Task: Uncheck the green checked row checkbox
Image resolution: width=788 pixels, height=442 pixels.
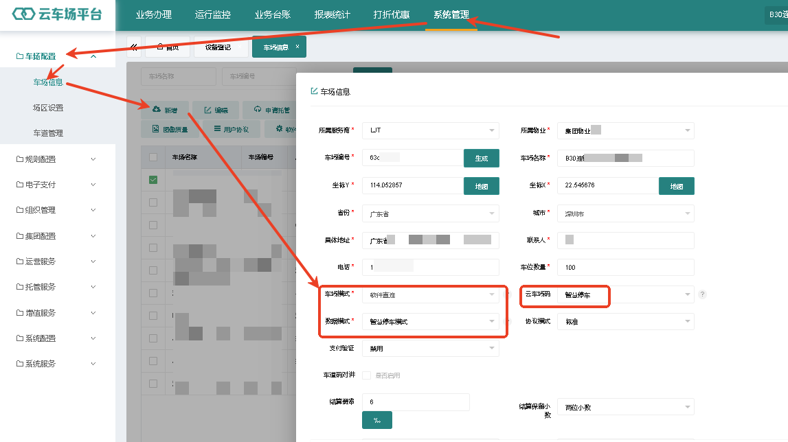Action: tap(153, 180)
